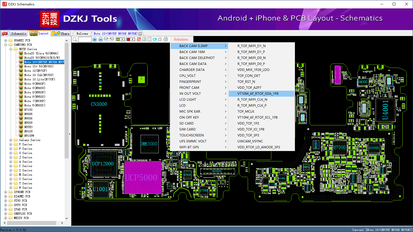Expand the Galaxy Series tree node
The width and height of the screenshot is (413, 232).
pyautogui.click(x=11, y=140)
